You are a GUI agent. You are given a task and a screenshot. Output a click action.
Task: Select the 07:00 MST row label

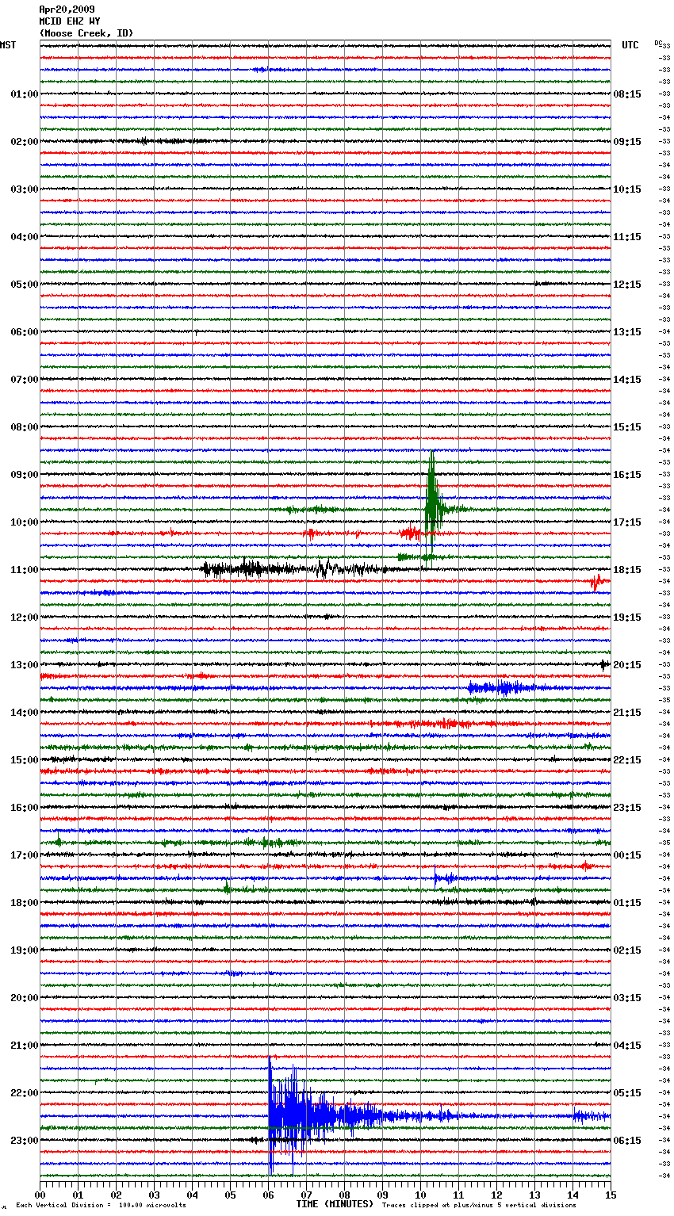pos(25,380)
